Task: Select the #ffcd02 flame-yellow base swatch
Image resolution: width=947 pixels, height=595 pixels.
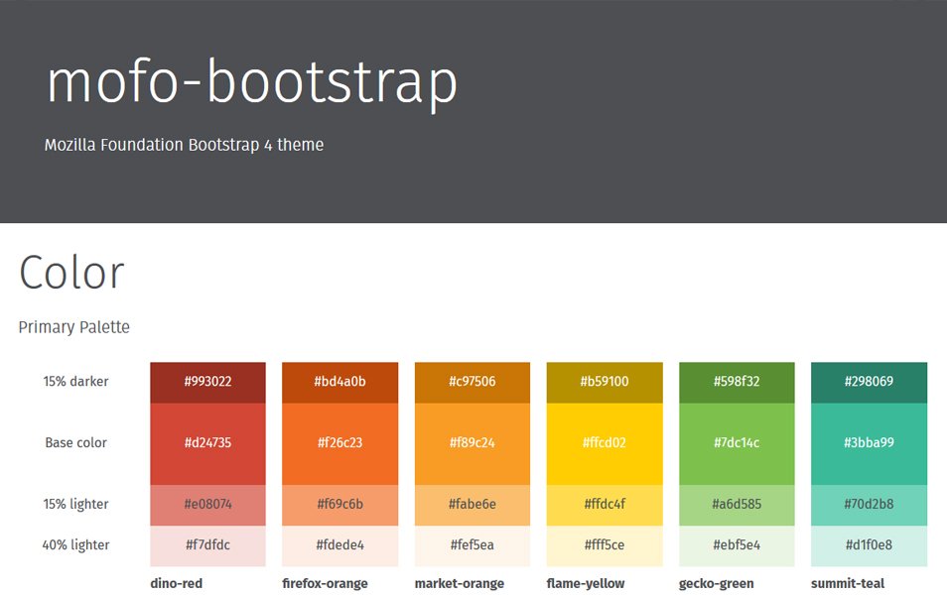Action: coord(605,443)
